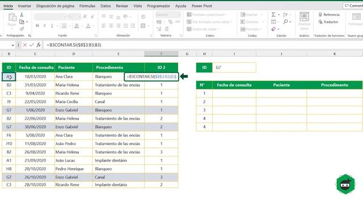Click the Clear eraser icon
Viewport: 363px width, 204px height.
pyautogui.click(x=273, y=29)
